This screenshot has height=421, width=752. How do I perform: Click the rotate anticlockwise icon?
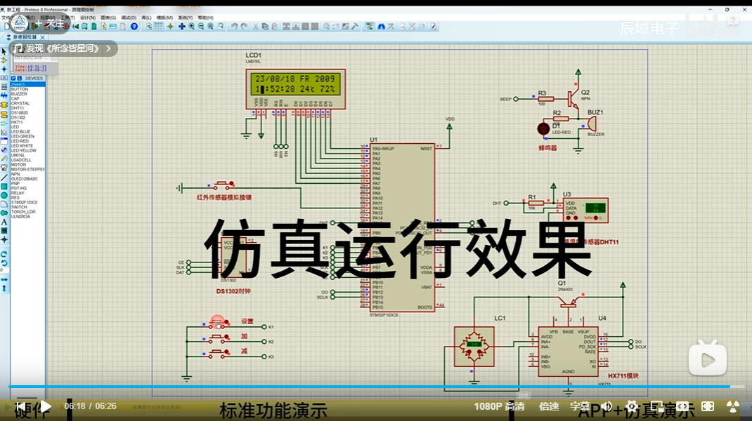(4, 263)
